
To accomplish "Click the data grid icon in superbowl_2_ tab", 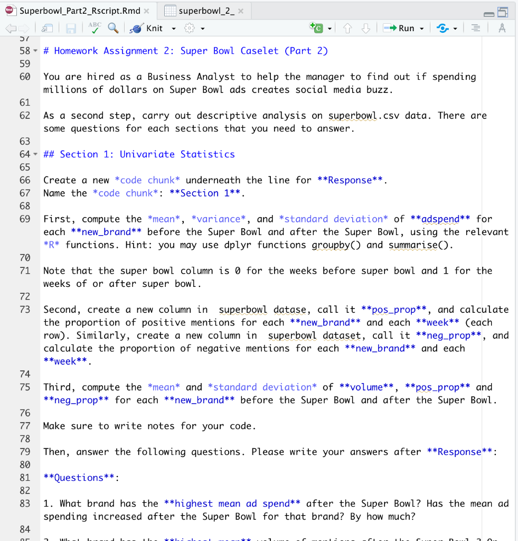I will [x=170, y=11].
